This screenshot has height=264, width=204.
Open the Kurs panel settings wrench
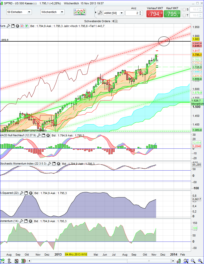[8, 26]
